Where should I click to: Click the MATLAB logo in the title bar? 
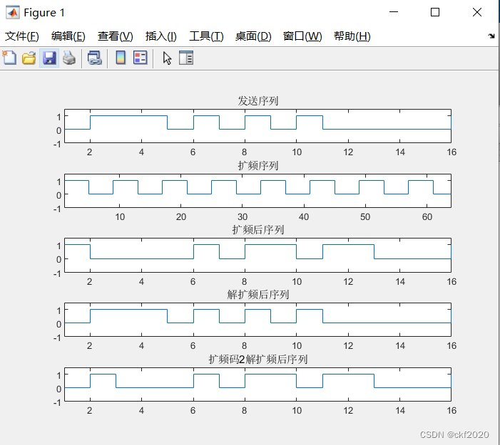(12, 12)
